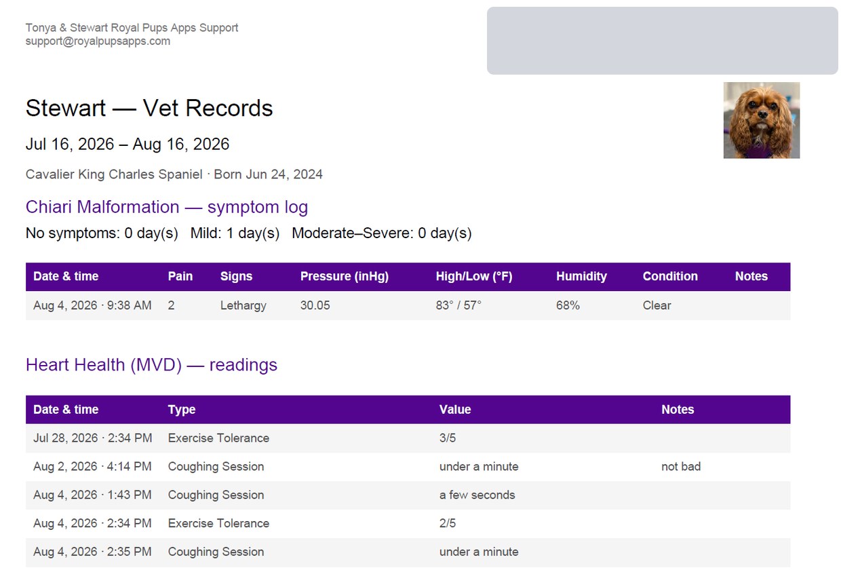Click the Condition column header
This screenshot has width=841, height=576.
(x=670, y=277)
